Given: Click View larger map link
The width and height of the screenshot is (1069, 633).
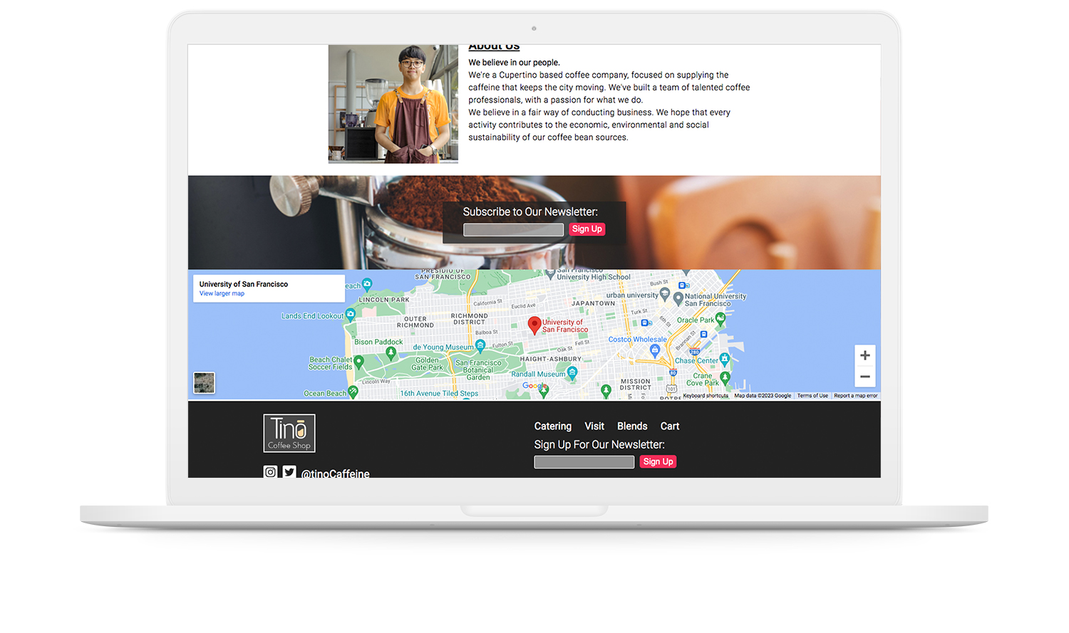Looking at the screenshot, I should click(x=222, y=293).
